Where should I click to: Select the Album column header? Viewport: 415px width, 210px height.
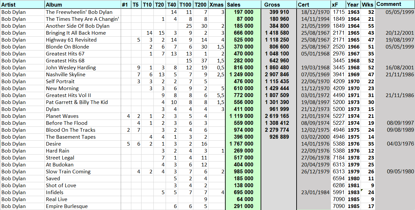click(83, 5)
